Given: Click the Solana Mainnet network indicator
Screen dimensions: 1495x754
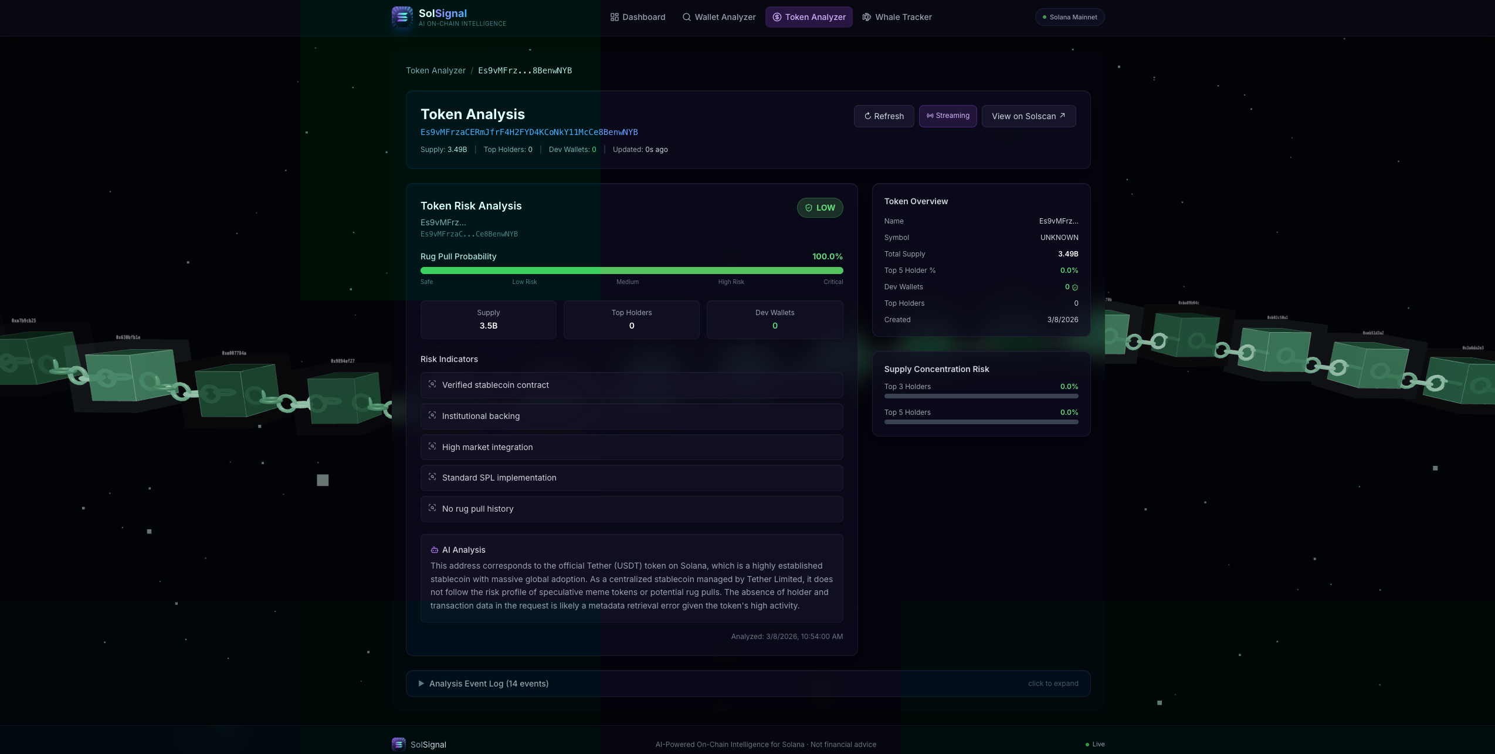Looking at the screenshot, I should point(1069,17).
